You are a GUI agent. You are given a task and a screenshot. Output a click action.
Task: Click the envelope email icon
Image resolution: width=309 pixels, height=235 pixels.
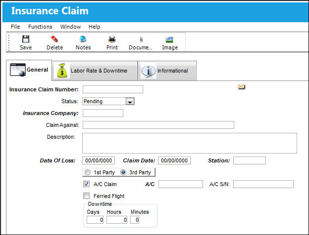tap(242, 87)
